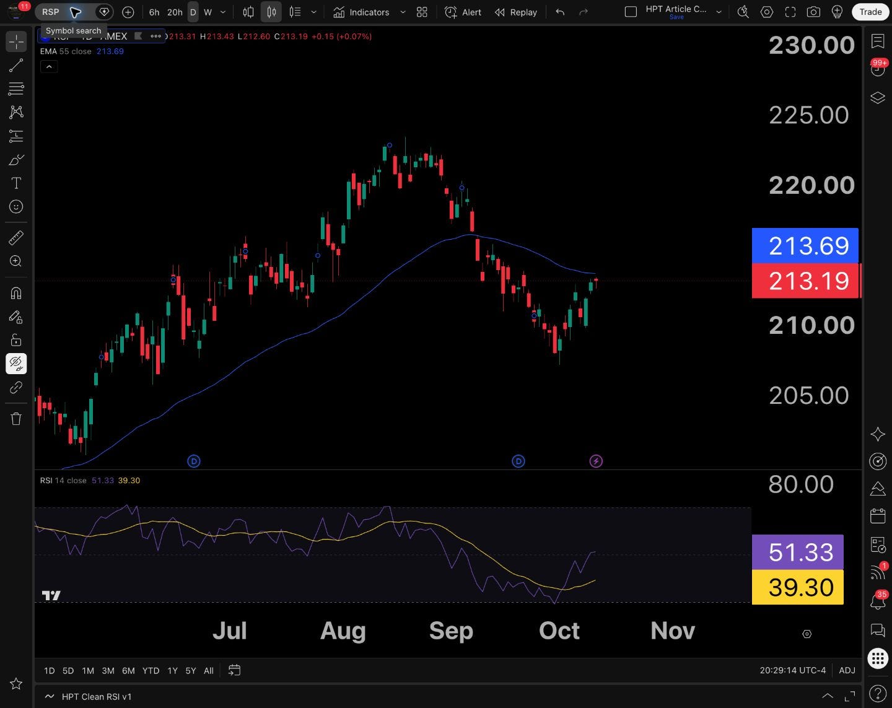Open the emoji icons tool
Viewport: 892px width, 708px height.
click(x=16, y=207)
